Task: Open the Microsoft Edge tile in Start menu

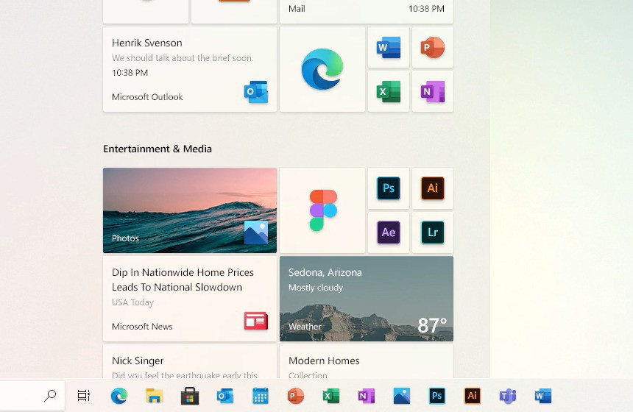Action: [322, 69]
